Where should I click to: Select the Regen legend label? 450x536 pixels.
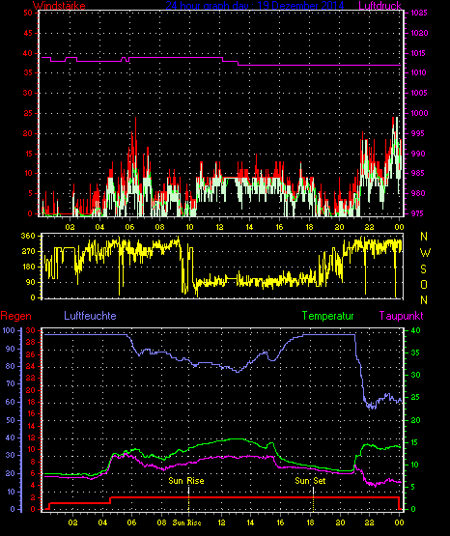pos(15,316)
